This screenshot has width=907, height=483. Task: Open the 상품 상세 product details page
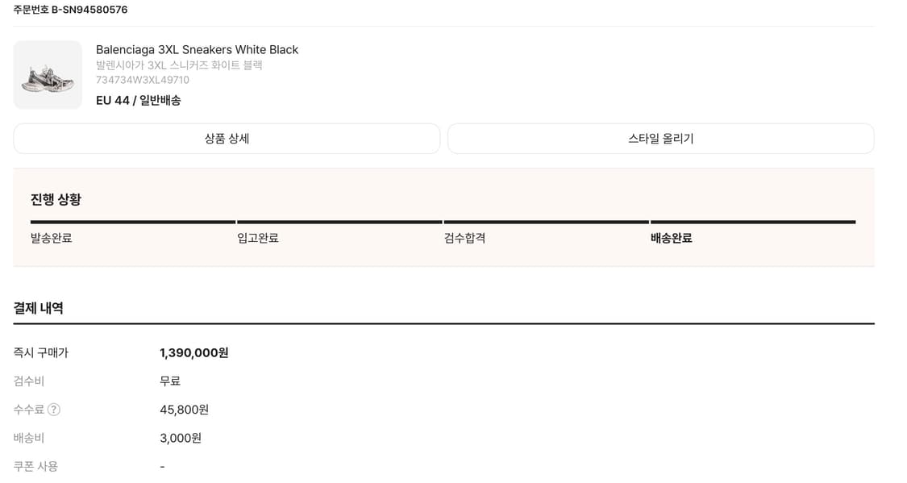pyautogui.click(x=226, y=138)
